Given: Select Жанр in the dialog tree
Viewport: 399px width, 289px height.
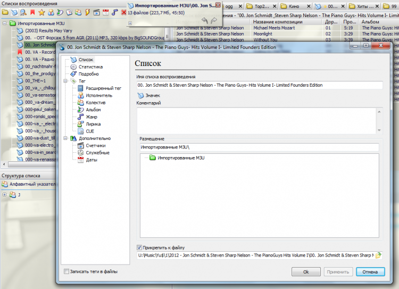Looking at the screenshot, I should [92, 117].
